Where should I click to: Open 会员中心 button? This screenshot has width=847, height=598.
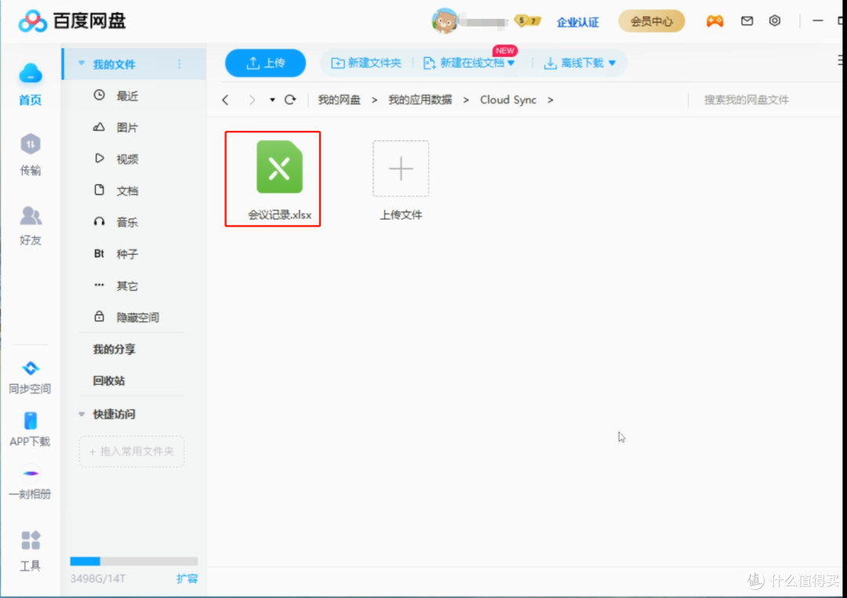coord(652,21)
